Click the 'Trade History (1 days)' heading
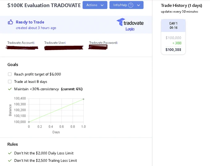 point(182,6)
